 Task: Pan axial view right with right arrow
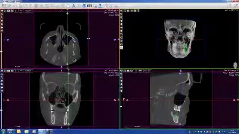click(x=2, y=31)
